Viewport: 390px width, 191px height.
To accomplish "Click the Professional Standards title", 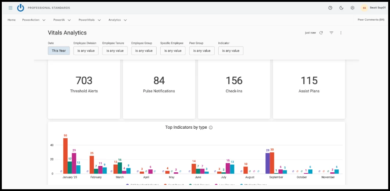I will (49, 8).
